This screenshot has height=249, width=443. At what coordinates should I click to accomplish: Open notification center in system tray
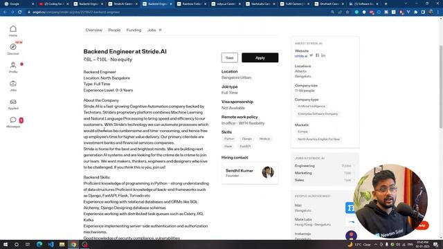436,244
